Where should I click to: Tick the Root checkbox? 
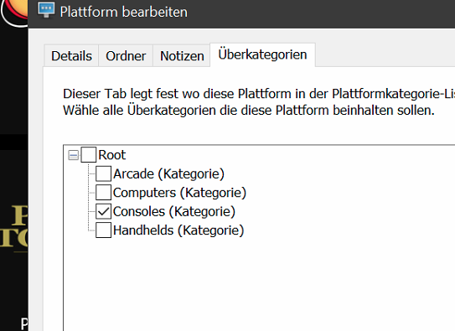tap(89, 155)
